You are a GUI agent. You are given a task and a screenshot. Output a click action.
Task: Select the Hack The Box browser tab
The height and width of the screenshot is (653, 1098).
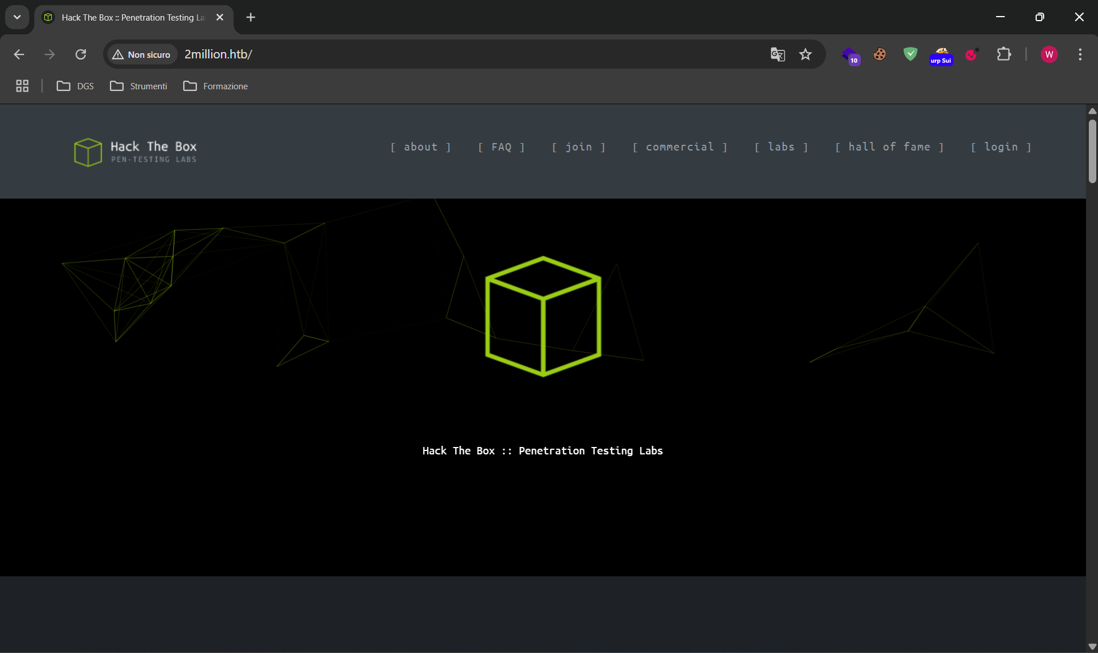[134, 17]
